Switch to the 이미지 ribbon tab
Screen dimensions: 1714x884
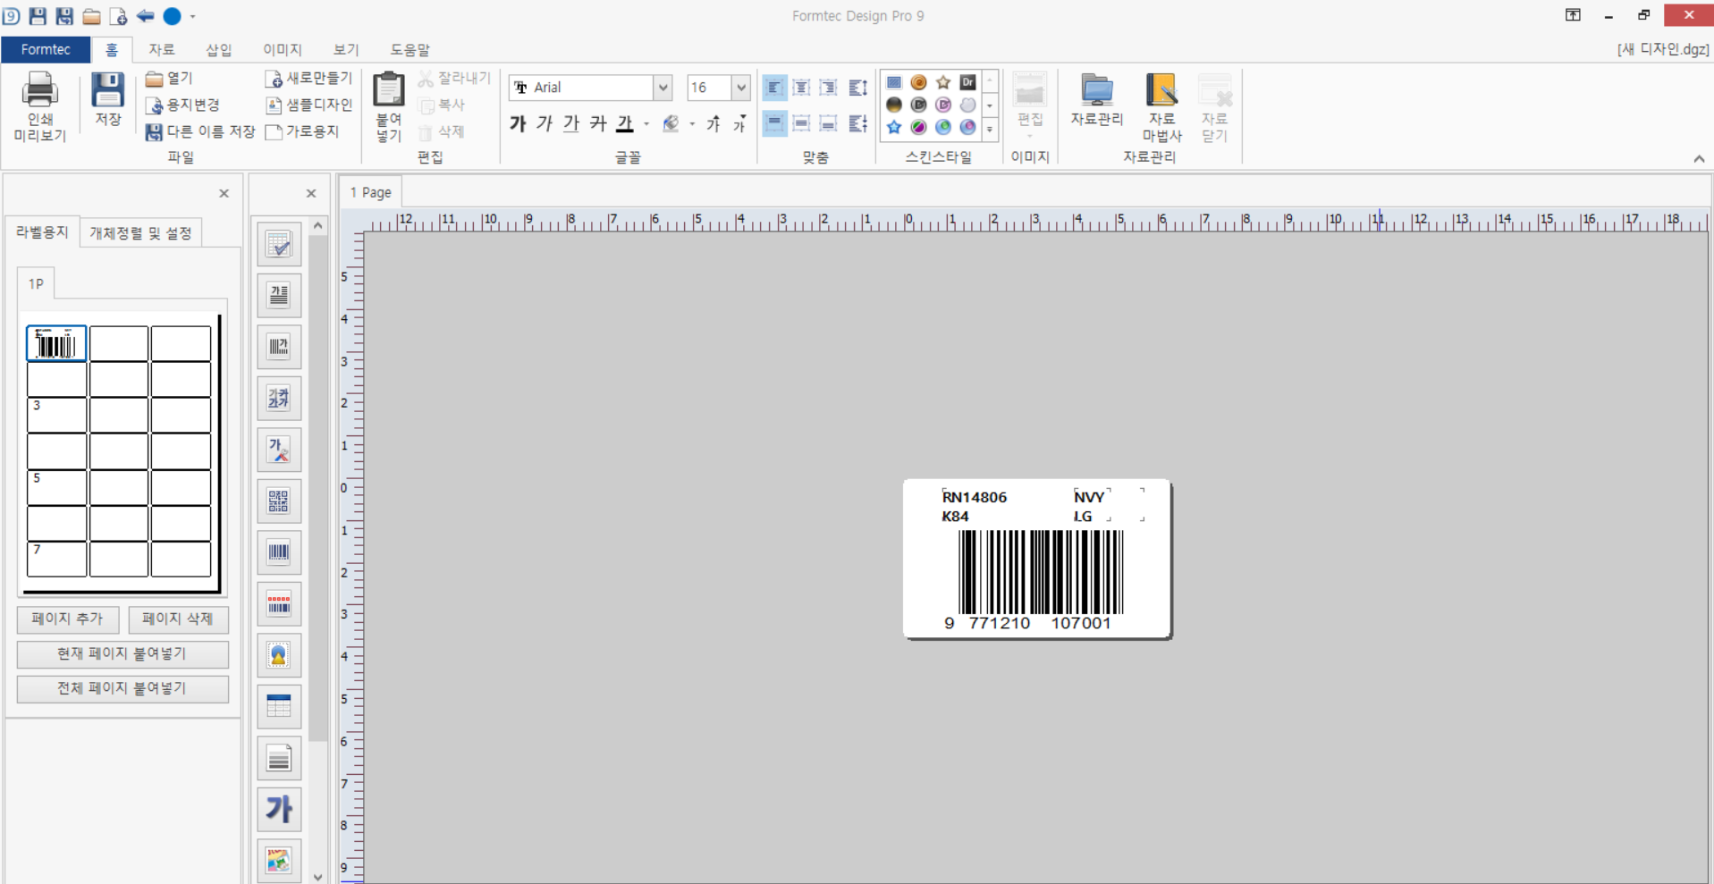(x=283, y=49)
